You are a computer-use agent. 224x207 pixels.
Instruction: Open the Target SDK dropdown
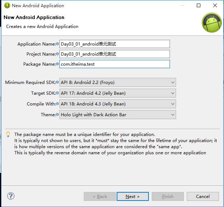click(118, 93)
